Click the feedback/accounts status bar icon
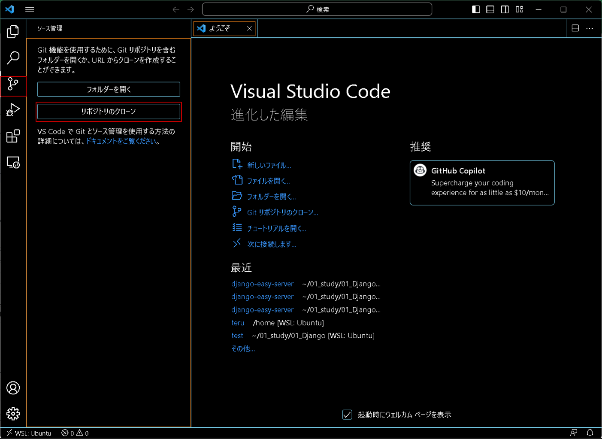 (x=574, y=433)
